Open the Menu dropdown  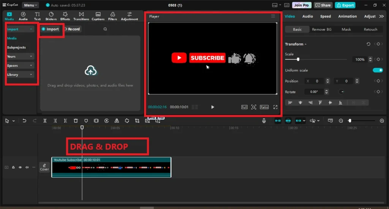31,5
